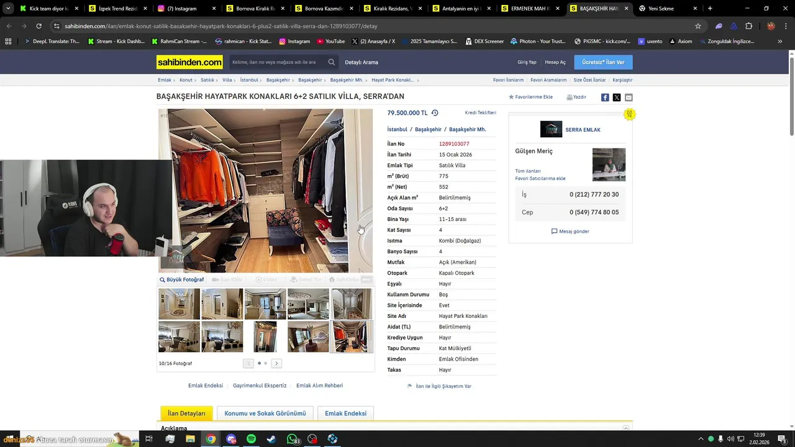This screenshot has height=447, width=795.
Task: Select the second photo page dot
Action: point(266,363)
